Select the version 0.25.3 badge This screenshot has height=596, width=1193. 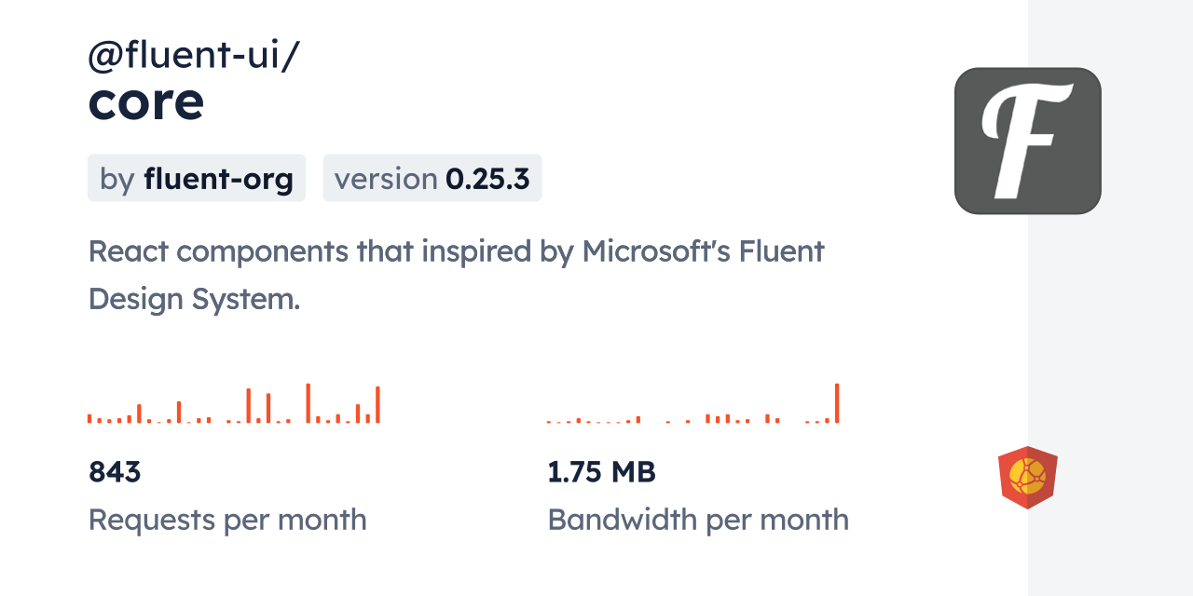432,178
